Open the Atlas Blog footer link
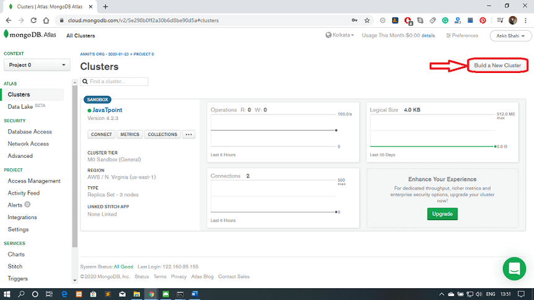 [x=203, y=276]
